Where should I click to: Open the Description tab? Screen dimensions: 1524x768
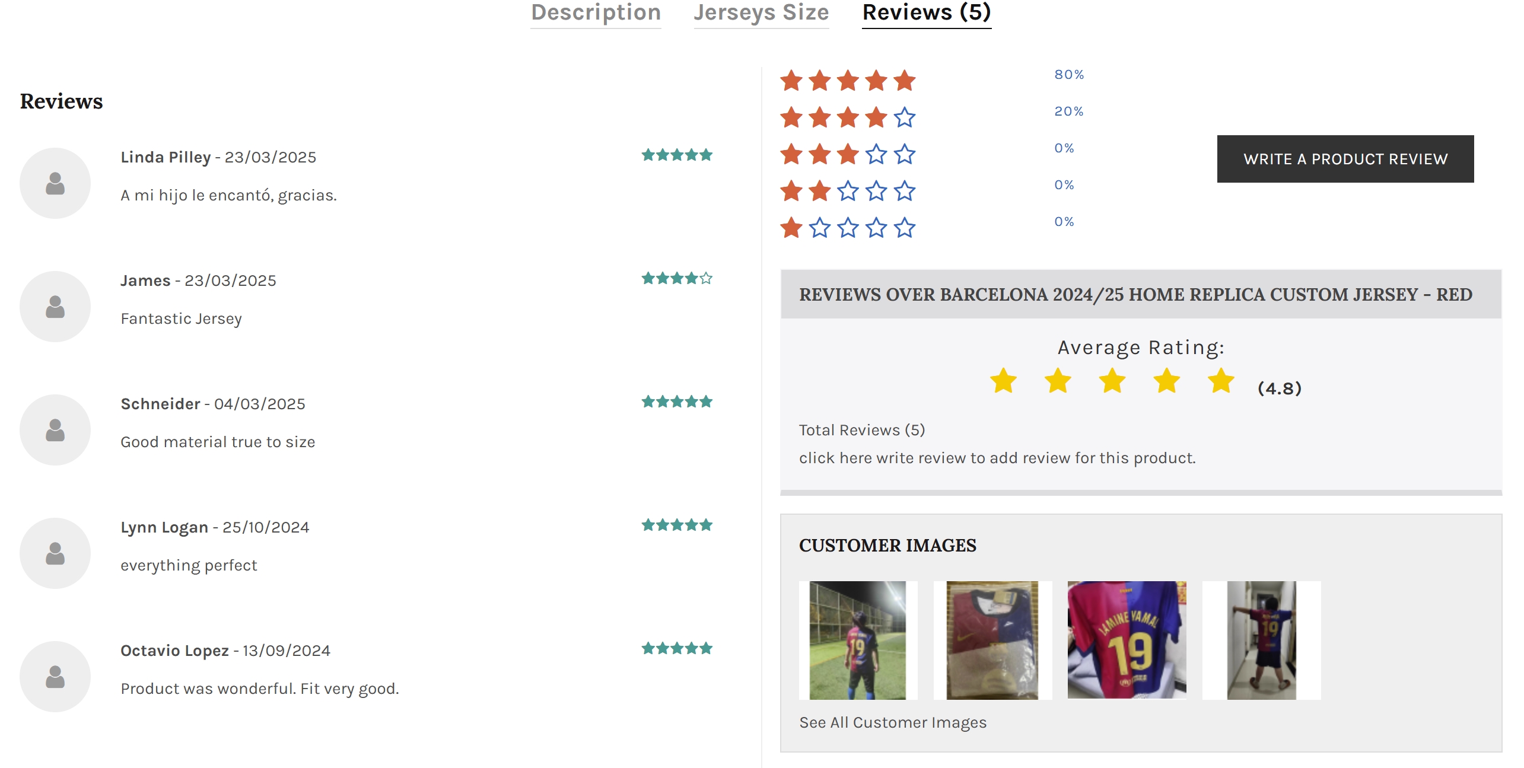(596, 12)
